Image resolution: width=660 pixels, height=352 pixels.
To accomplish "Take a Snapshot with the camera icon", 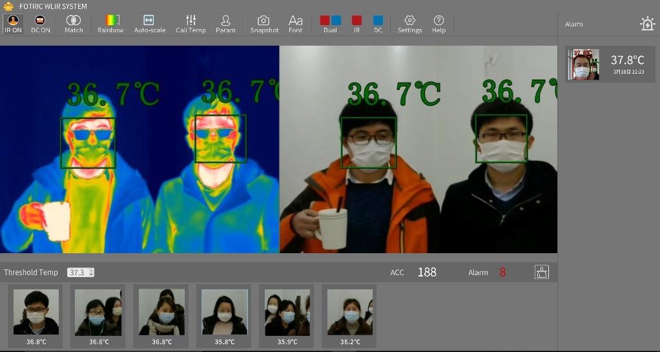I will point(264,24).
